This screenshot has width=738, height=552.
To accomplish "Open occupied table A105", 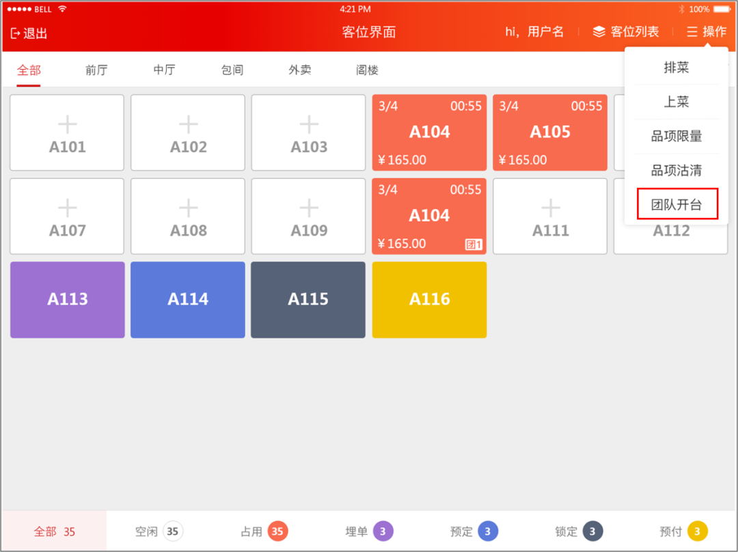I will coord(549,133).
